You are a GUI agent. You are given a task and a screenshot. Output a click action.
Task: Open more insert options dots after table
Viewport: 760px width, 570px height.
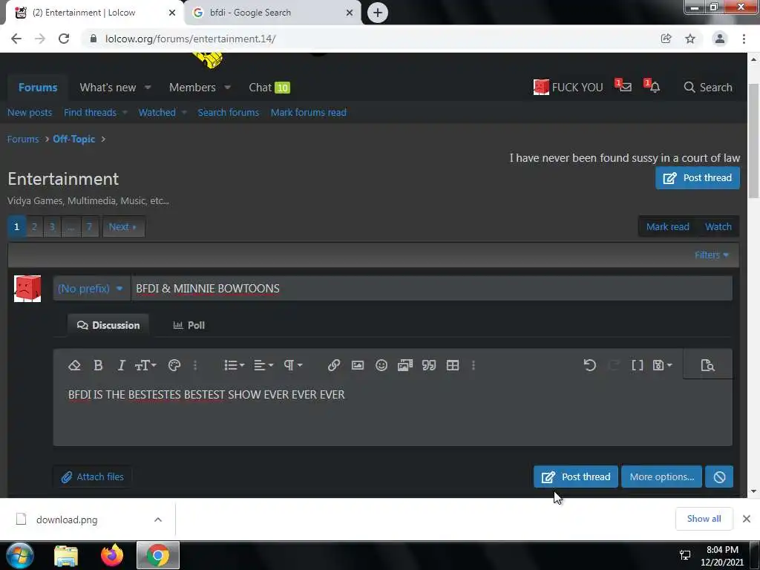(x=474, y=365)
